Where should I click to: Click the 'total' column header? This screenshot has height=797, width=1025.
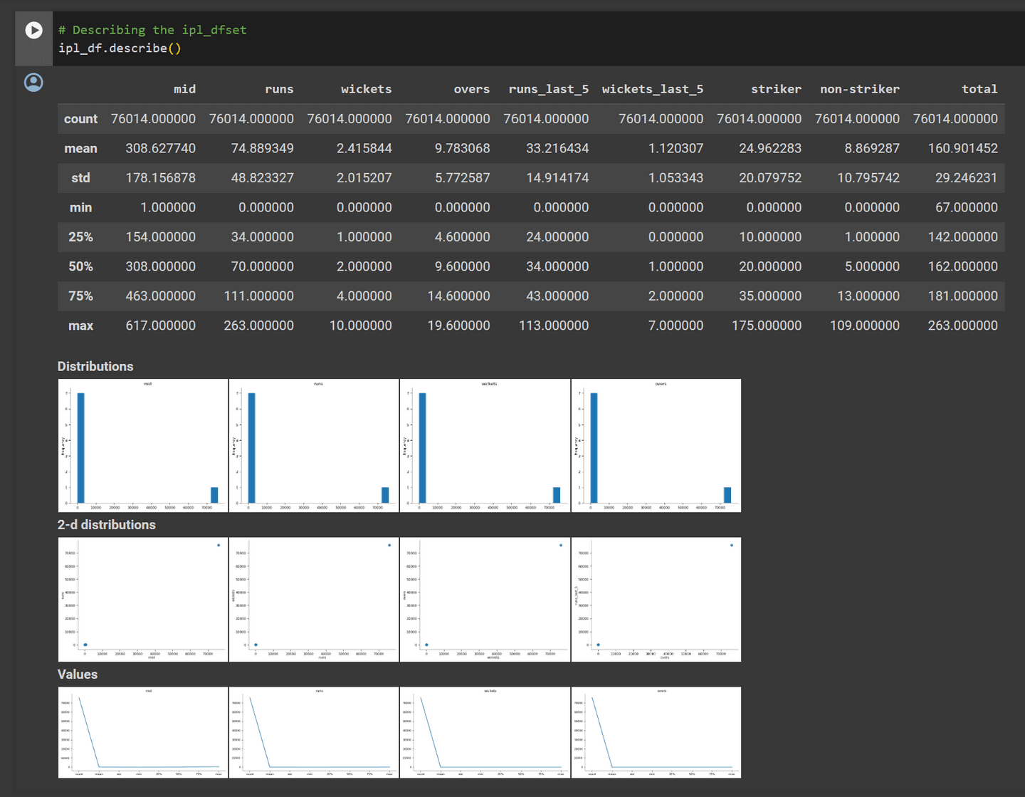coord(979,89)
